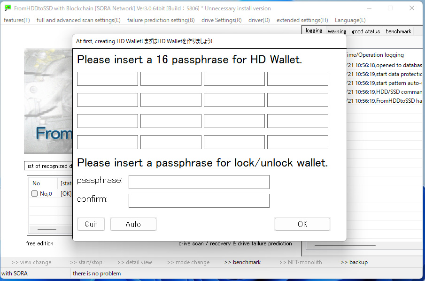Image resolution: width=425 pixels, height=281 pixels.
Task: Select first word box in second row
Action: (x=108, y=100)
